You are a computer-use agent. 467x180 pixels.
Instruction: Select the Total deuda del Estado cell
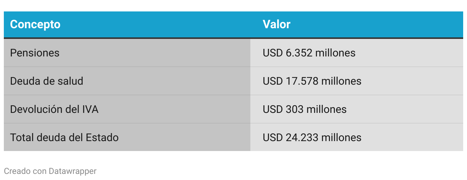click(127, 137)
